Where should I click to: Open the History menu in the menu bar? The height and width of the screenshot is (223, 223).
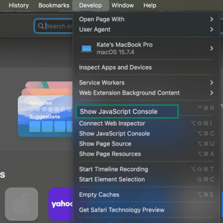pyautogui.click(x=18, y=5)
